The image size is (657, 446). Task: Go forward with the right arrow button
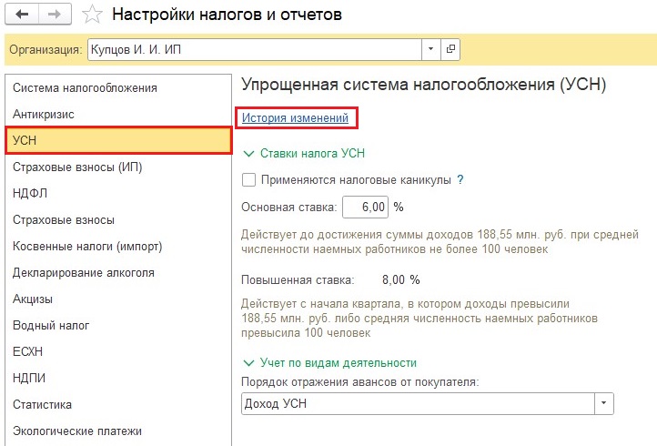[x=55, y=15]
